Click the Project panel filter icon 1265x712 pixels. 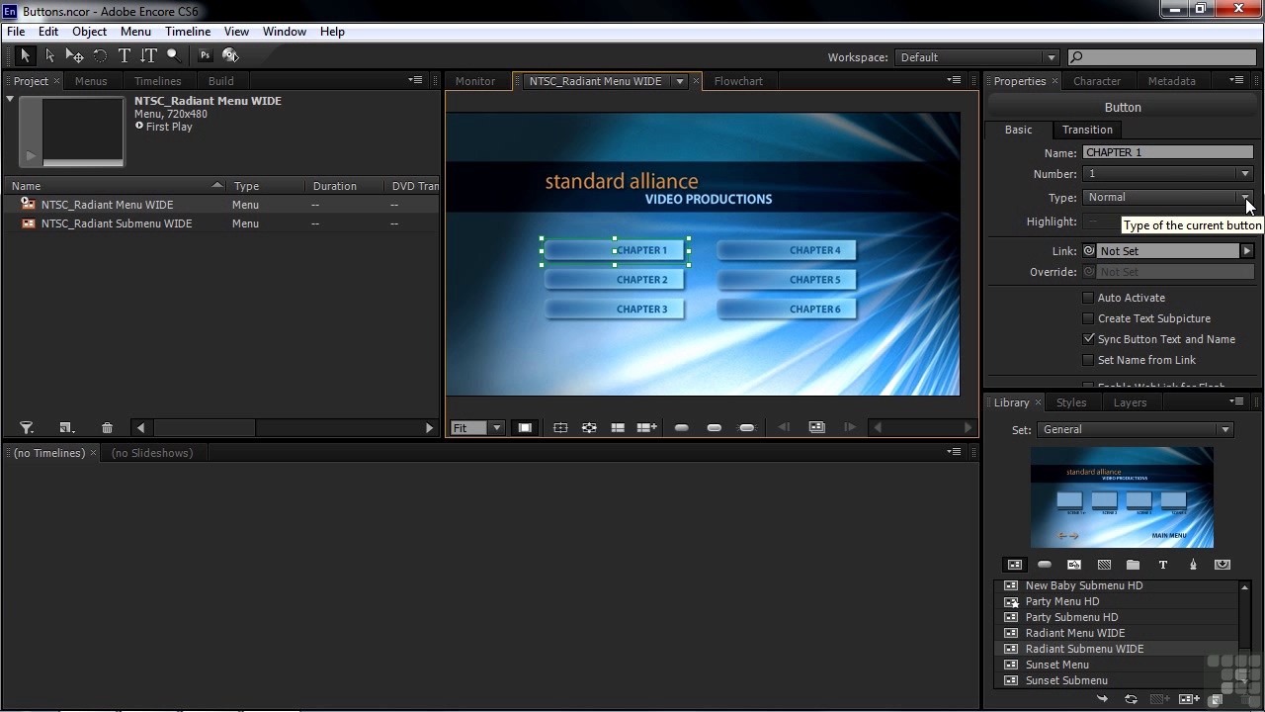click(x=27, y=427)
